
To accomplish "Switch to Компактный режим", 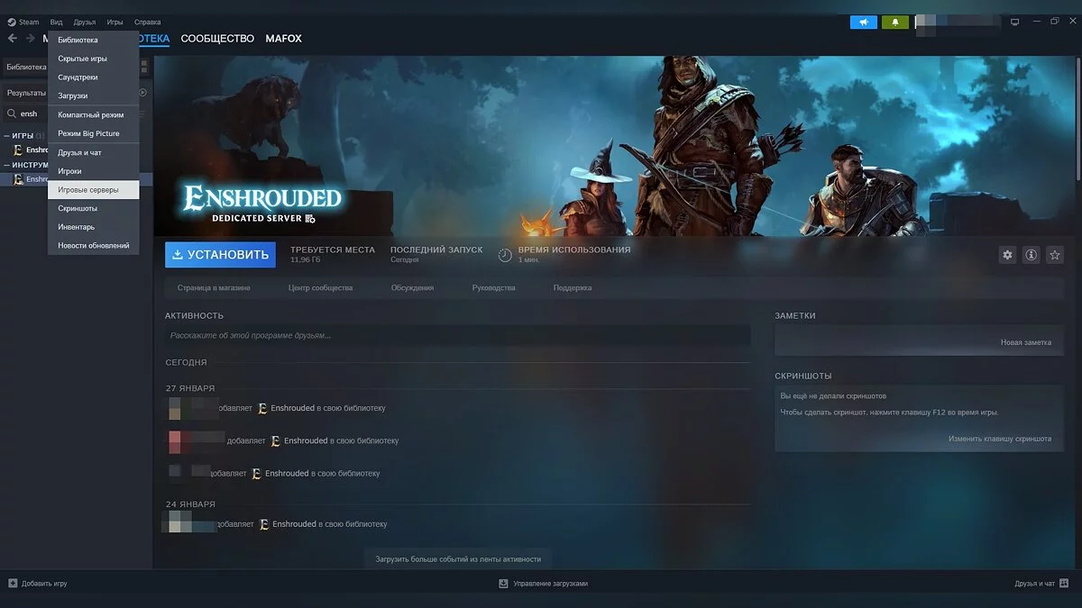I will (x=93, y=115).
